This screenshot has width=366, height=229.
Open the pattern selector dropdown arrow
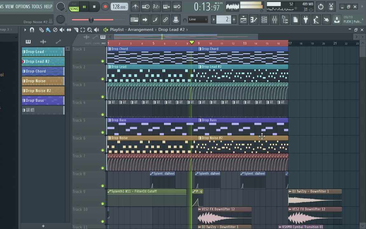(213, 19)
